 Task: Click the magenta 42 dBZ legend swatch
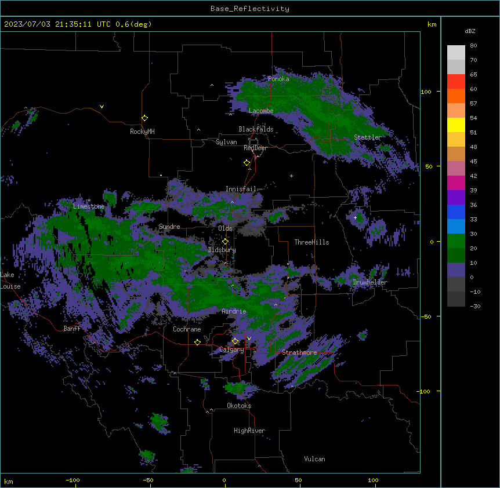[x=456, y=183]
